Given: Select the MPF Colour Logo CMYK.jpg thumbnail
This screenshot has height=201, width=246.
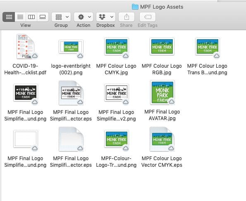Looking at the screenshot, I should tap(117, 46).
